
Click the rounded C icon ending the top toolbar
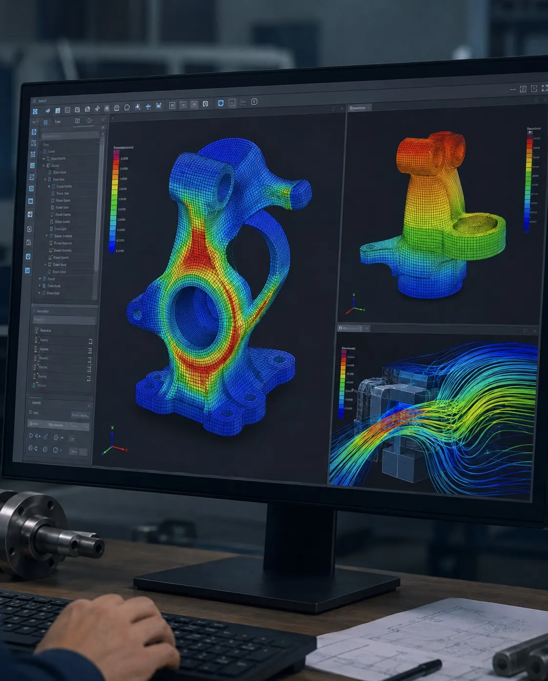pyautogui.click(x=254, y=102)
